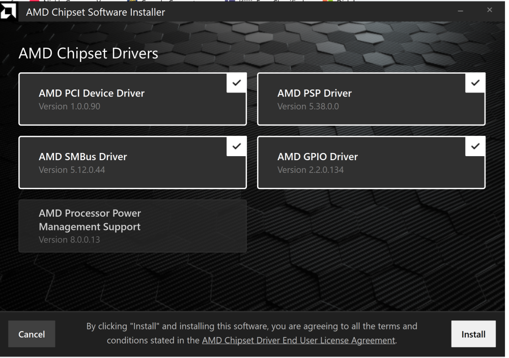Click the installer title bar text
Screen dimensions: 509x358
coord(96,12)
